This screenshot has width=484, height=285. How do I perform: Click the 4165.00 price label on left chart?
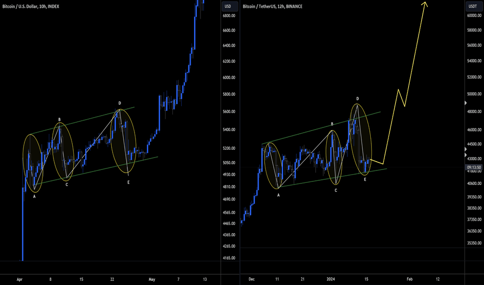click(229, 258)
